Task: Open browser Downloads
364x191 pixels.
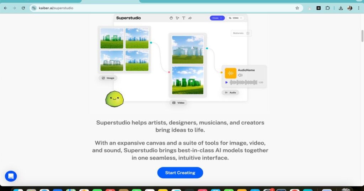Action: click(341, 8)
